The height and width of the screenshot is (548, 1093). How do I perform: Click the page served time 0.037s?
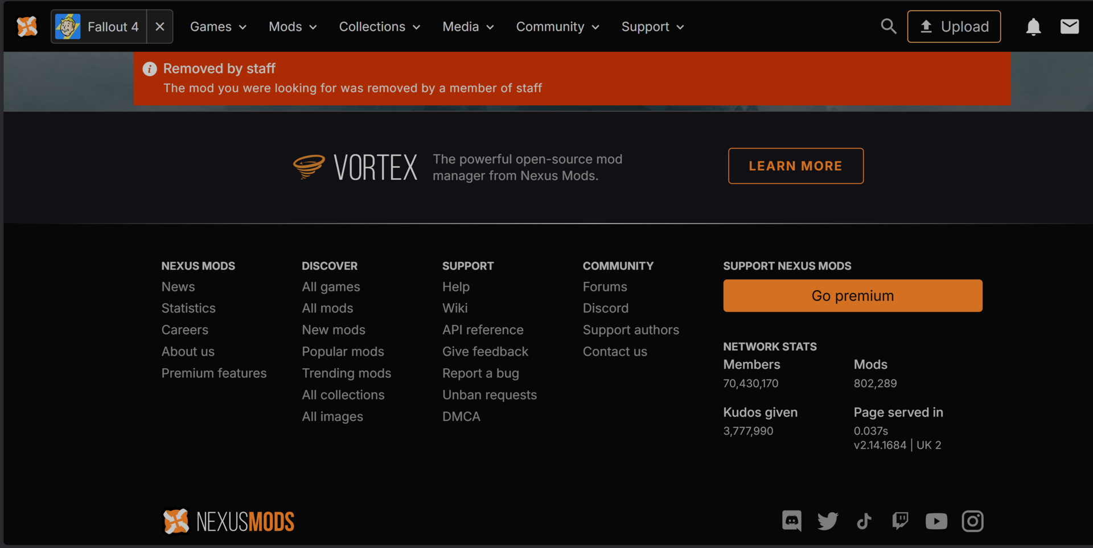tap(871, 431)
